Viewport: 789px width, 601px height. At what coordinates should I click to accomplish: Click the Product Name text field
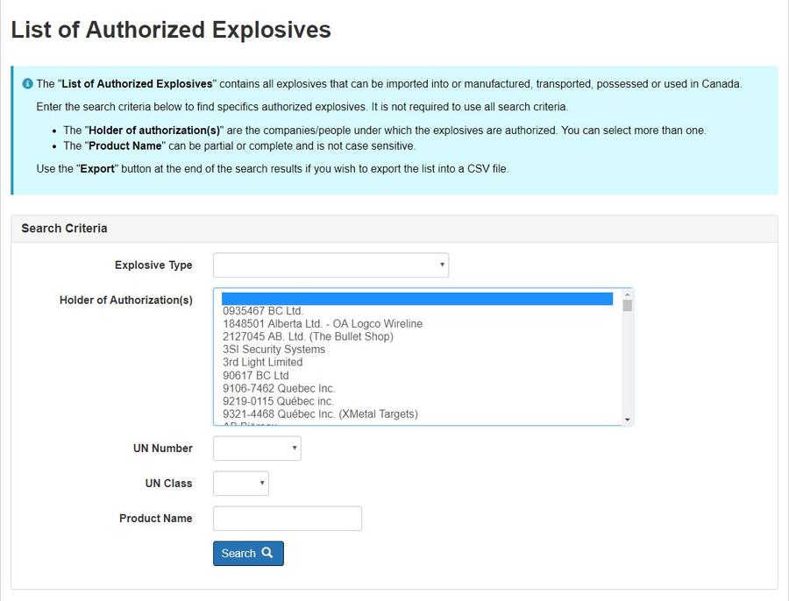[x=287, y=519]
